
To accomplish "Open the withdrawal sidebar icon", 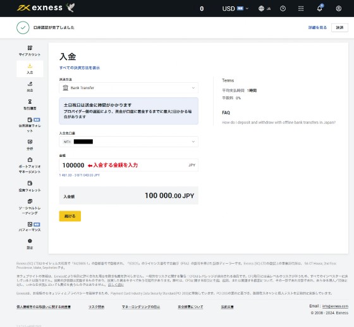I will click(x=30, y=87).
